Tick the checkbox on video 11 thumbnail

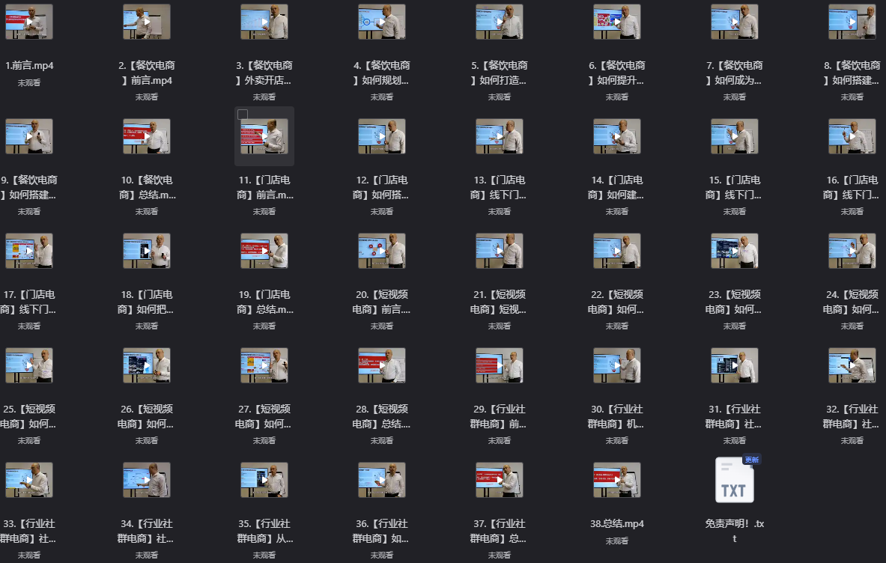243,115
